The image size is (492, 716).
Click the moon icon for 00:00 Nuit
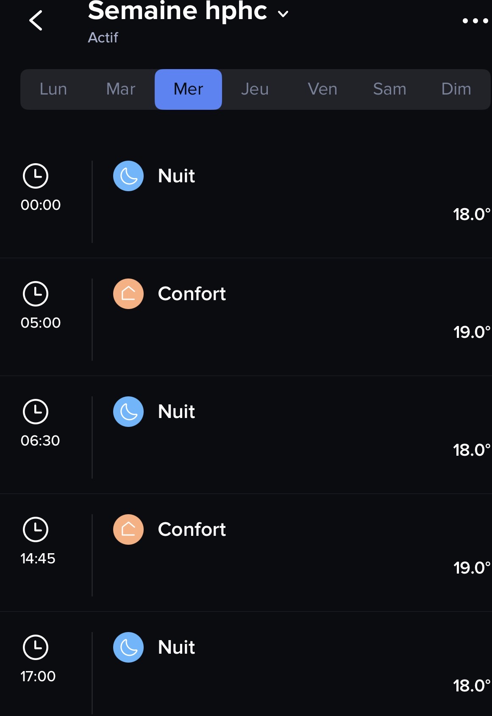pyautogui.click(x=128, y=176)
